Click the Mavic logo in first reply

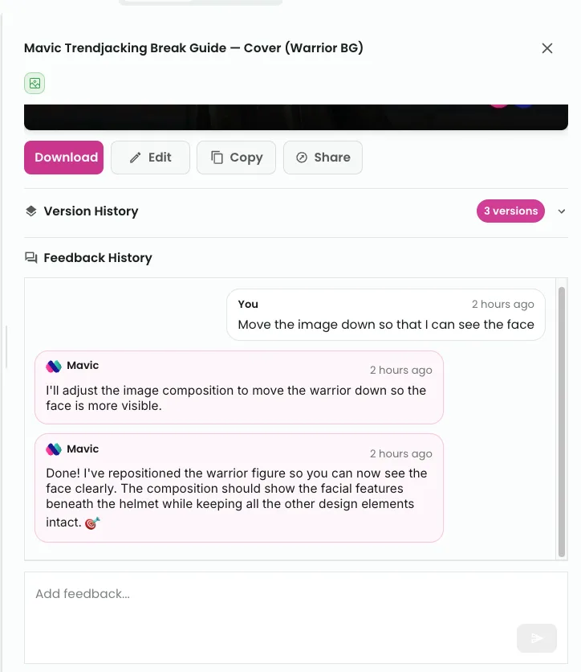coord(54,366)
